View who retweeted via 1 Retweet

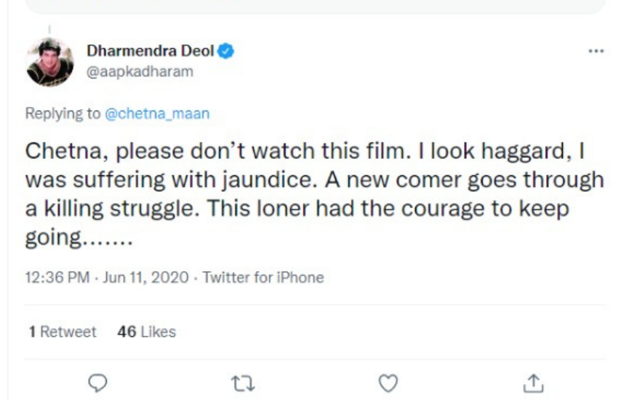click(63, 332)
